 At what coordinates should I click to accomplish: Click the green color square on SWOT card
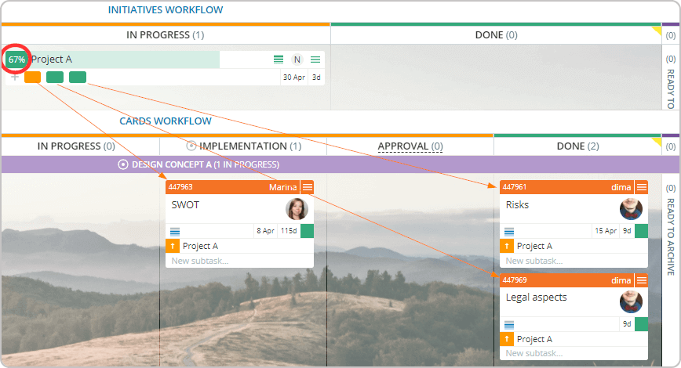point(307,231)
